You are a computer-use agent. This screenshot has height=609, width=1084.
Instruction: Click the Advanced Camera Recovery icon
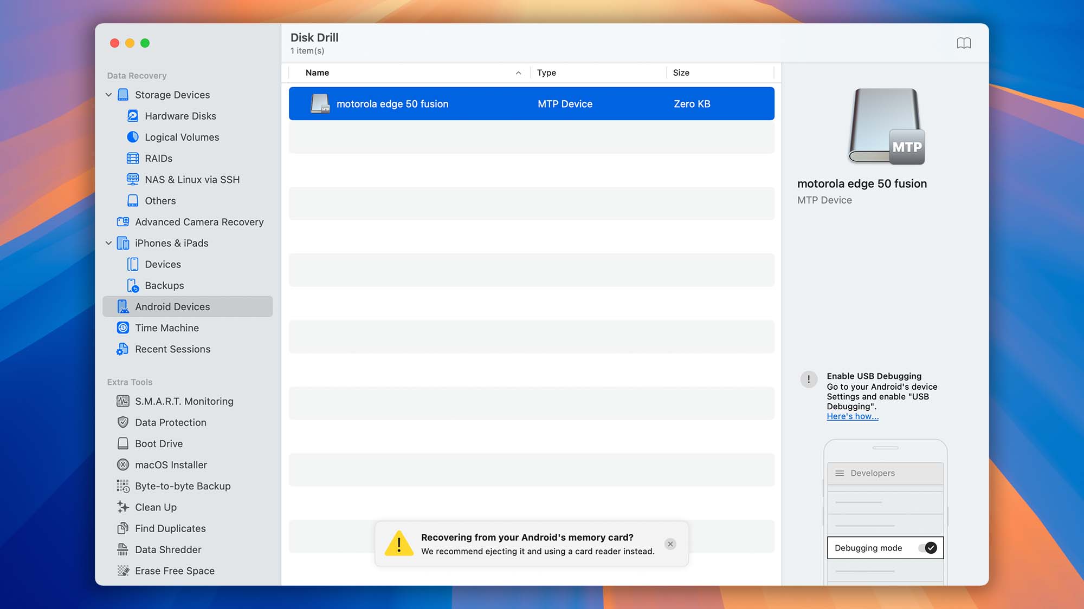tap(123, 222)
